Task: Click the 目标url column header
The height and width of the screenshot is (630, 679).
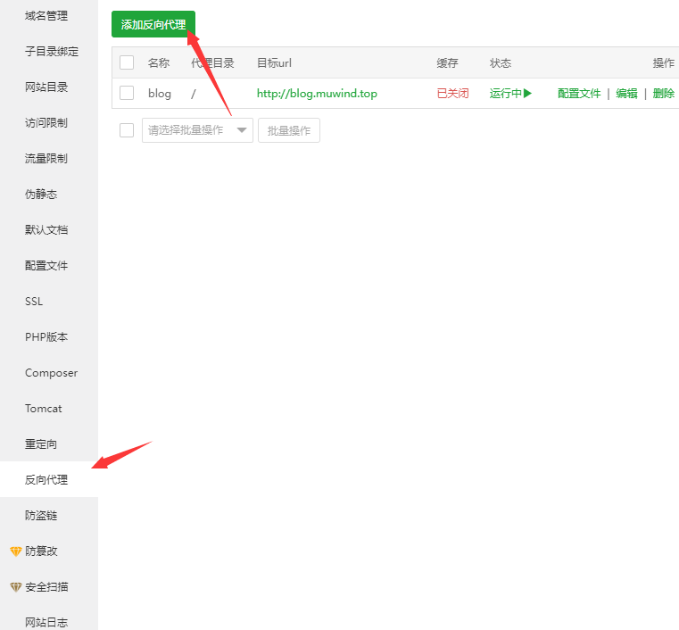Action: pos(274,63)
